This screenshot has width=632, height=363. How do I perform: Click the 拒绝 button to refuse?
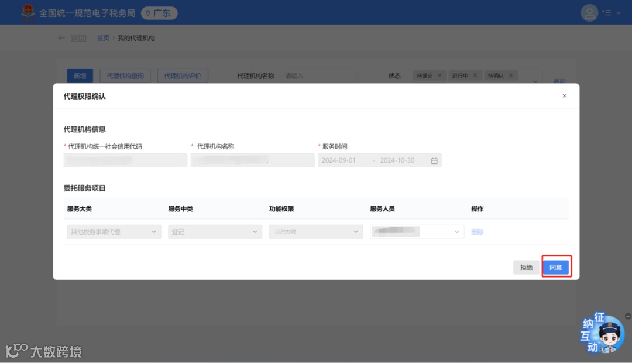[525, 266]
